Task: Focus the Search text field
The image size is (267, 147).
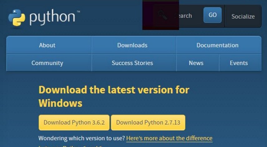Action: tap(185, 16)
